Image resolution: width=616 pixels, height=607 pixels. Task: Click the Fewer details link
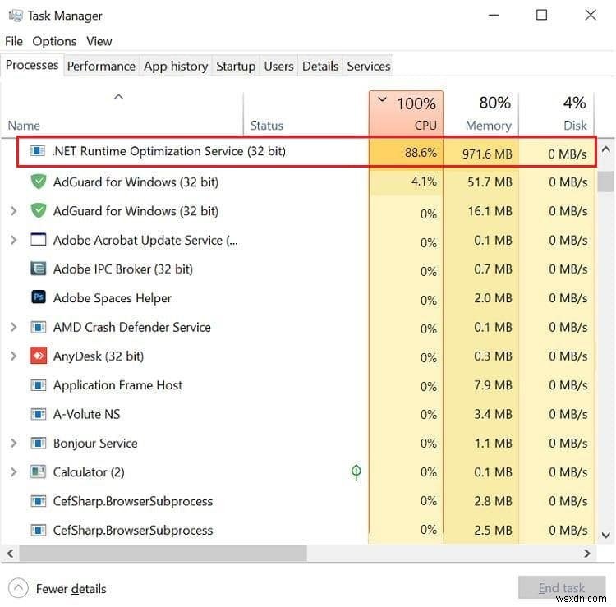71,589
